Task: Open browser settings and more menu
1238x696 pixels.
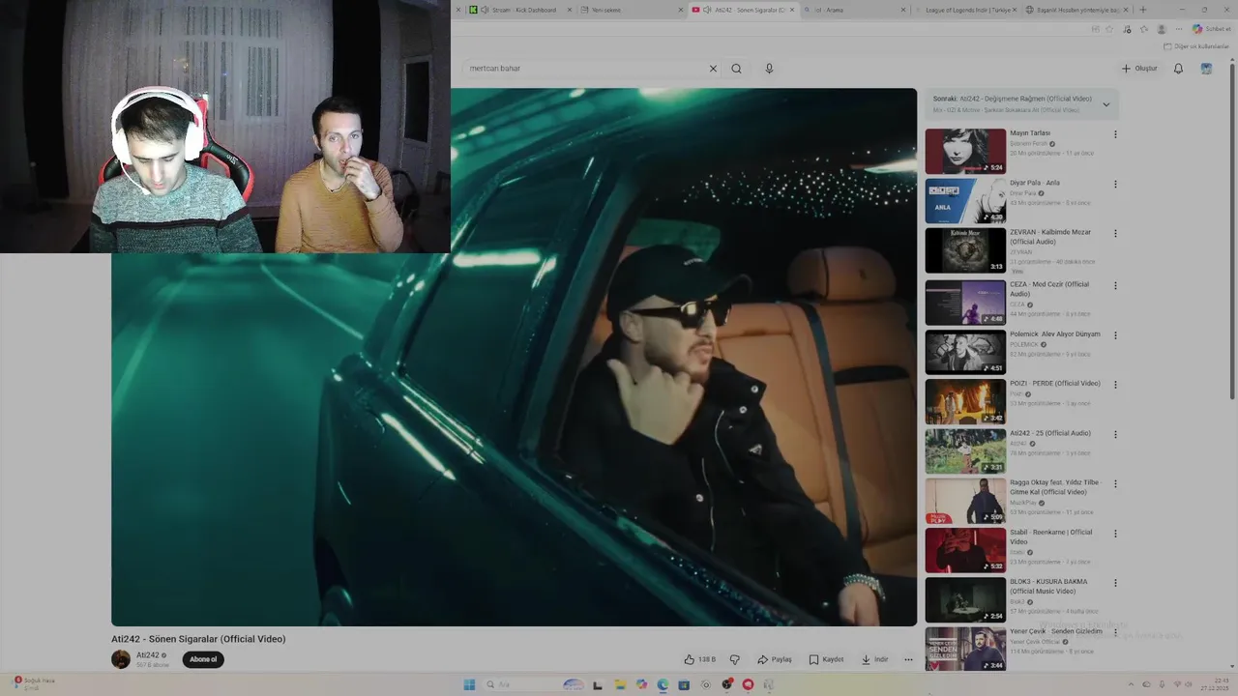Action: (1178, 29)
